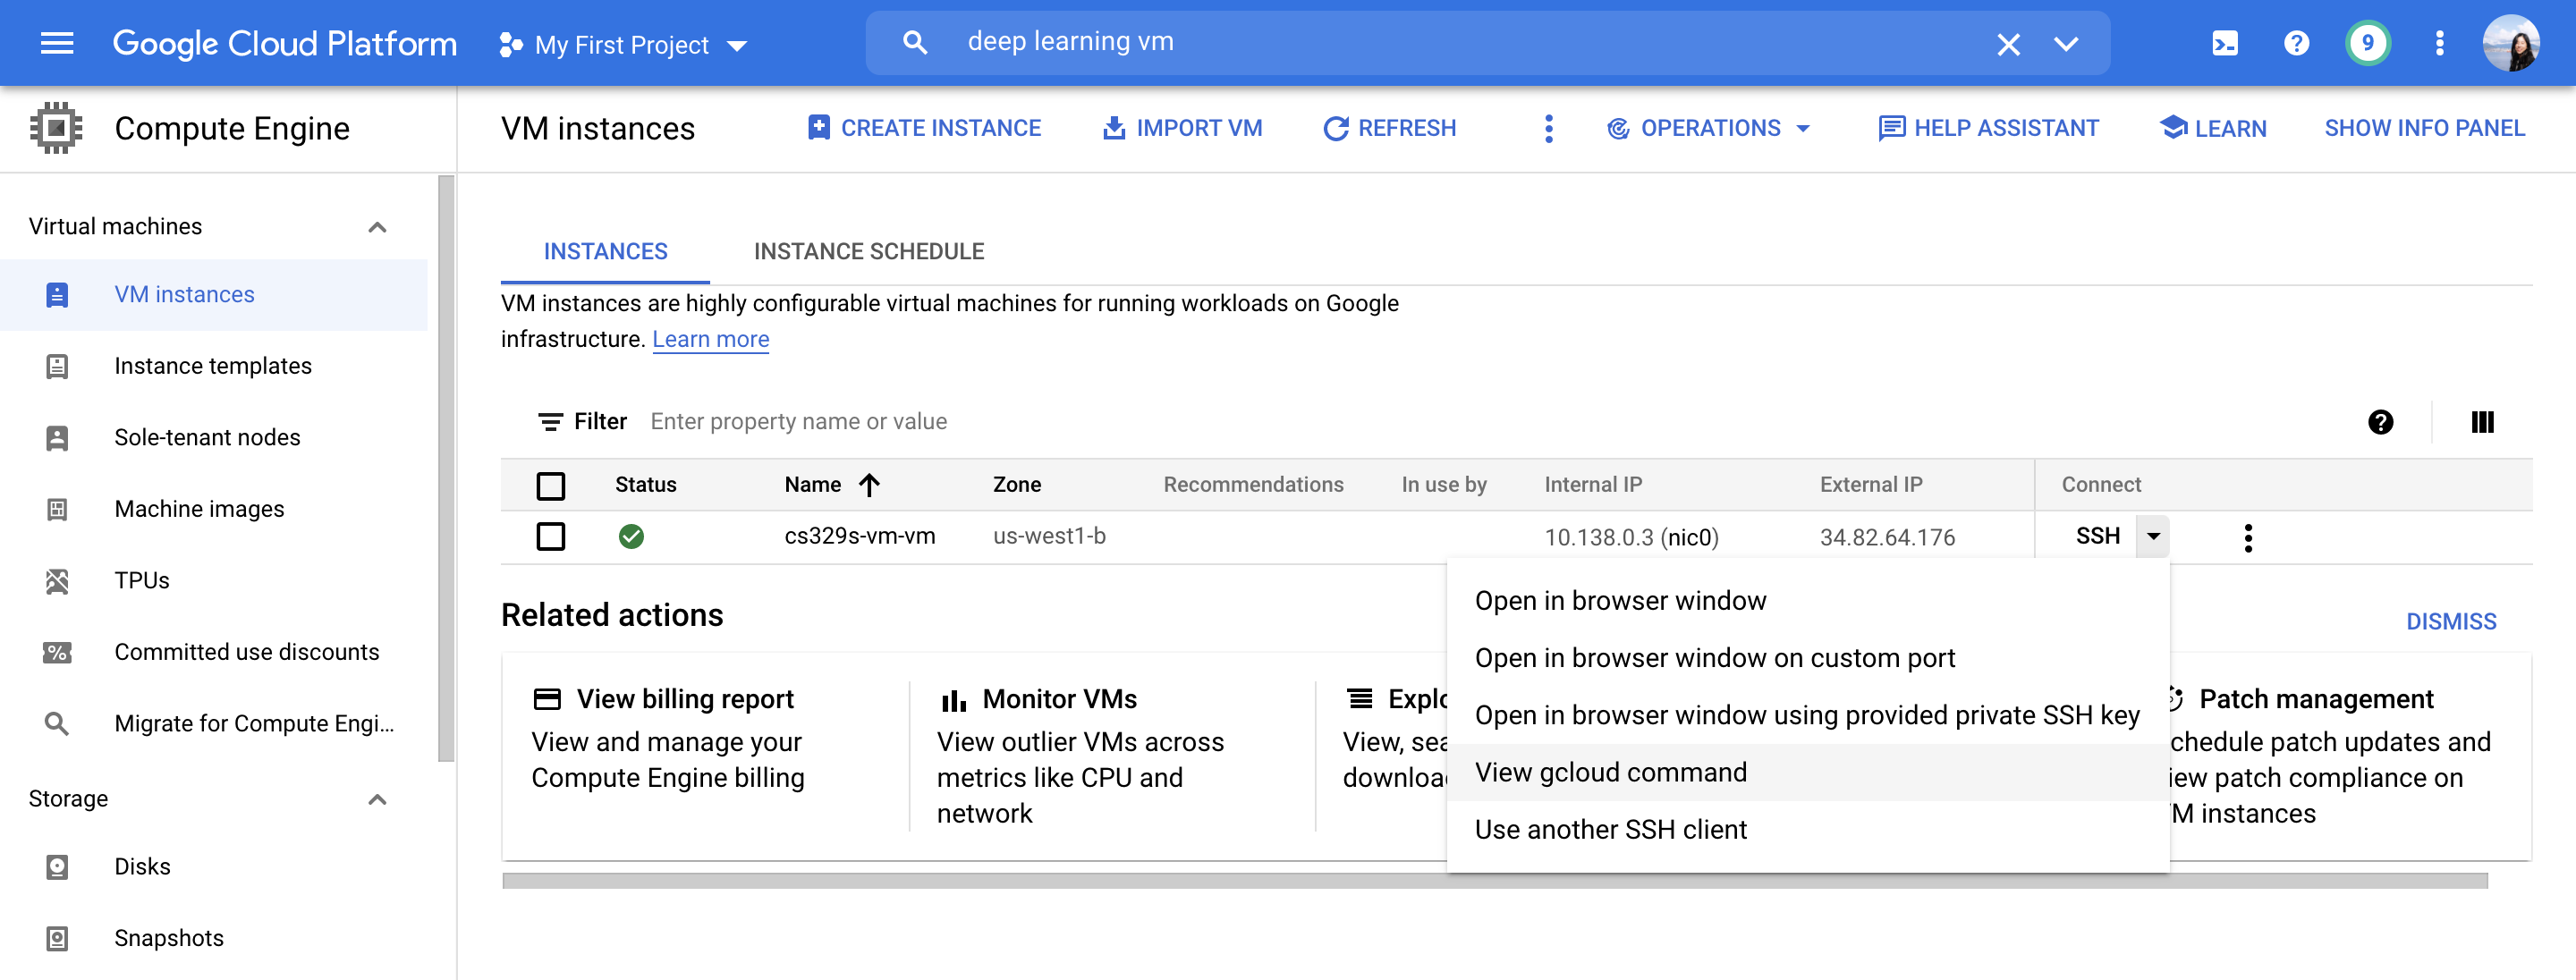This screenshot has height=980, width=2576.
Task: Collapse the Virtual machines sidebar section
Action: pyautogui.click(x=377, y=227)
